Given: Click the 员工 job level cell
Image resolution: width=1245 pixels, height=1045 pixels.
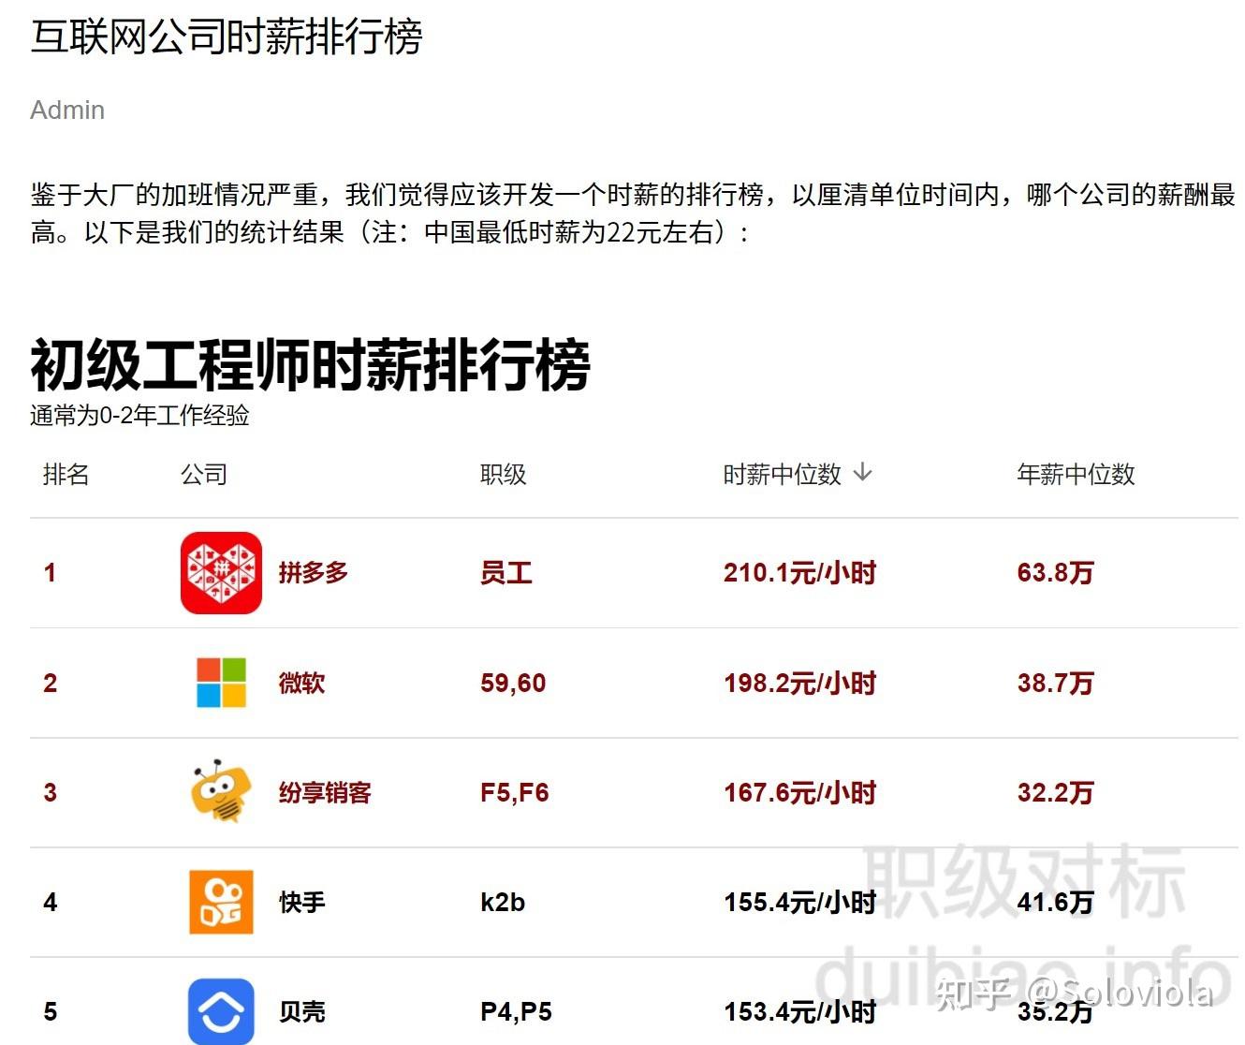Looking at the screenshot, I should coord(506,572).
